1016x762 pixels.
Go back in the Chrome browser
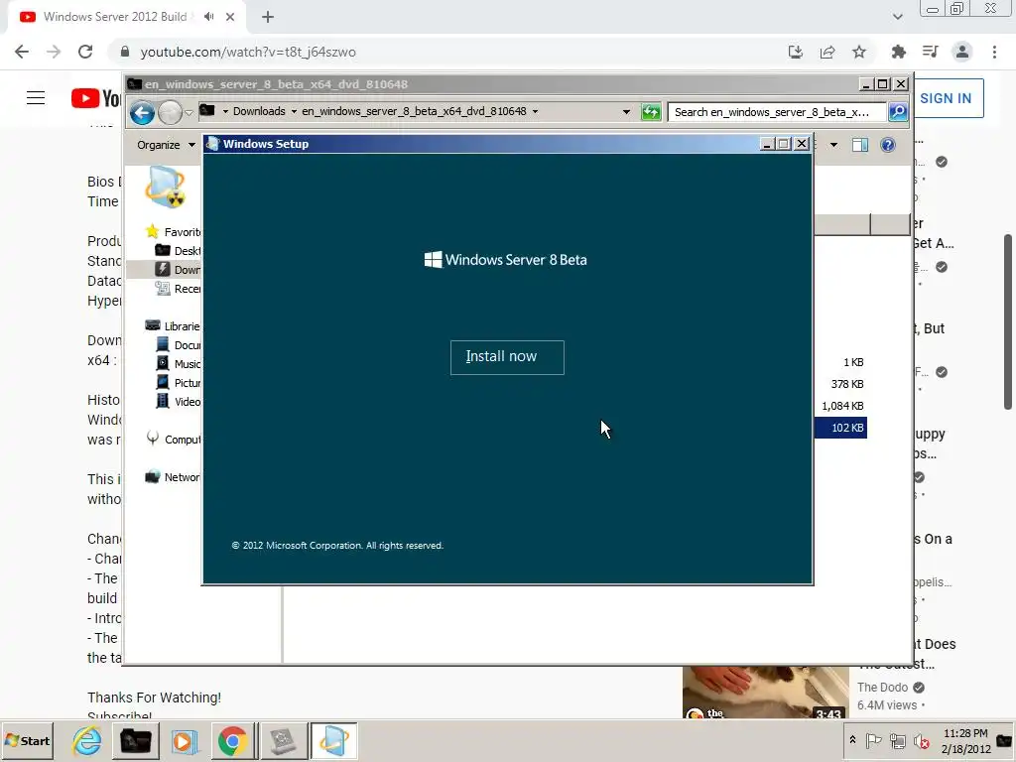pyautogui.click(x=22, y=52)
